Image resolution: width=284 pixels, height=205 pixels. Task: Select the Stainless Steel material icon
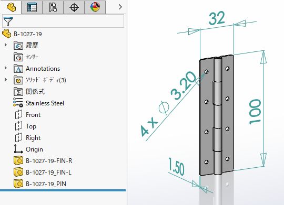18,103
